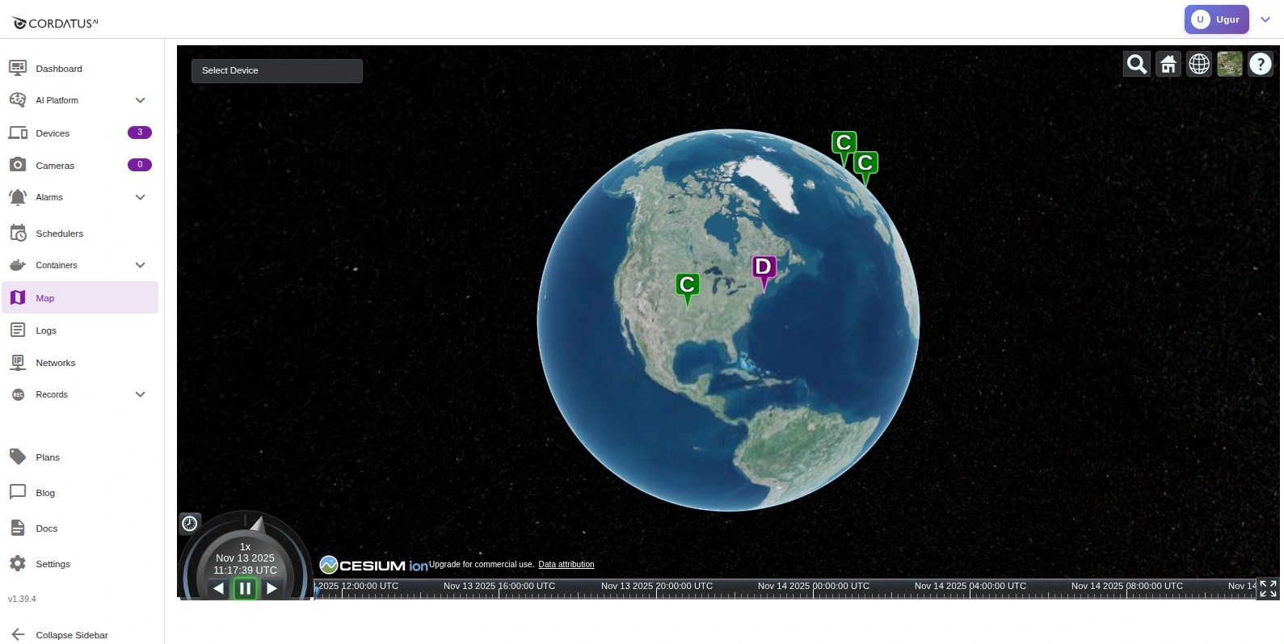This screenshot has width=1284, height=644.
Task: Open the base layer imagery picker
Action: pyautogui.click(x=1230, y=64)
